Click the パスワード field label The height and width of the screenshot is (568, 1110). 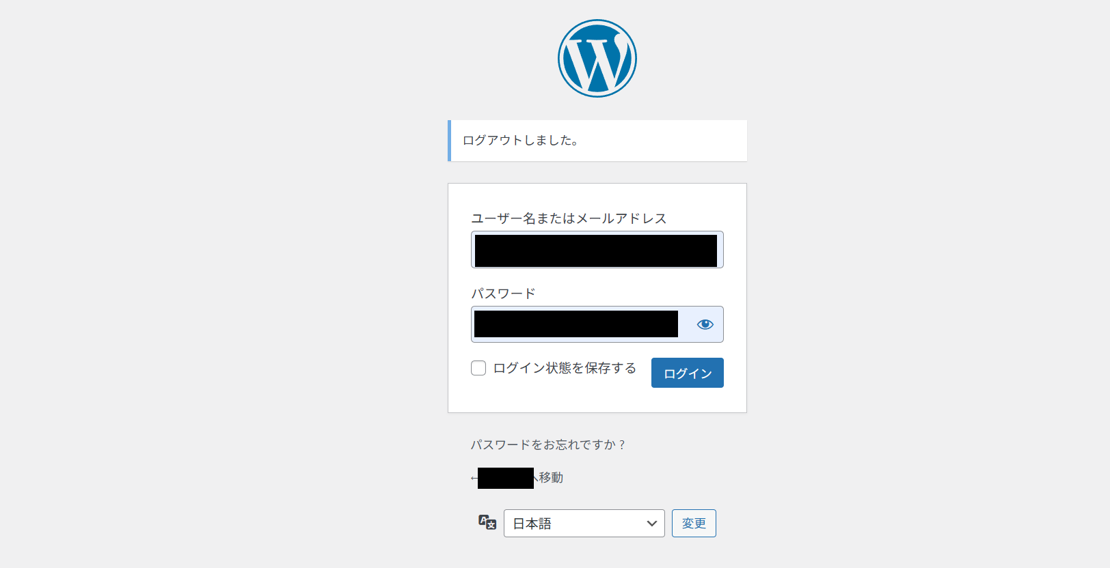point(503,294)
